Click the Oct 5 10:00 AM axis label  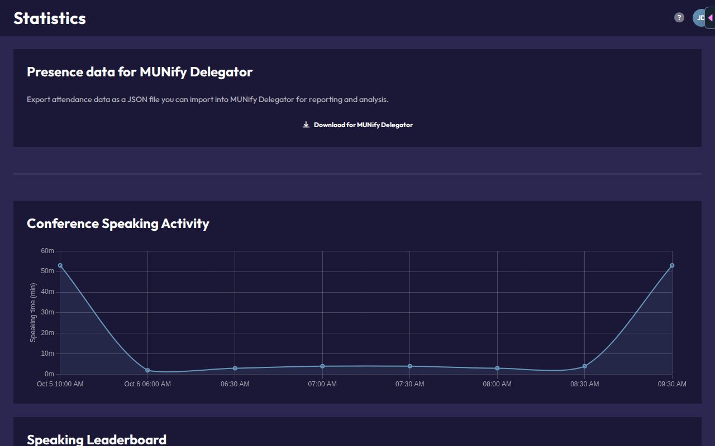click(60, 384)
